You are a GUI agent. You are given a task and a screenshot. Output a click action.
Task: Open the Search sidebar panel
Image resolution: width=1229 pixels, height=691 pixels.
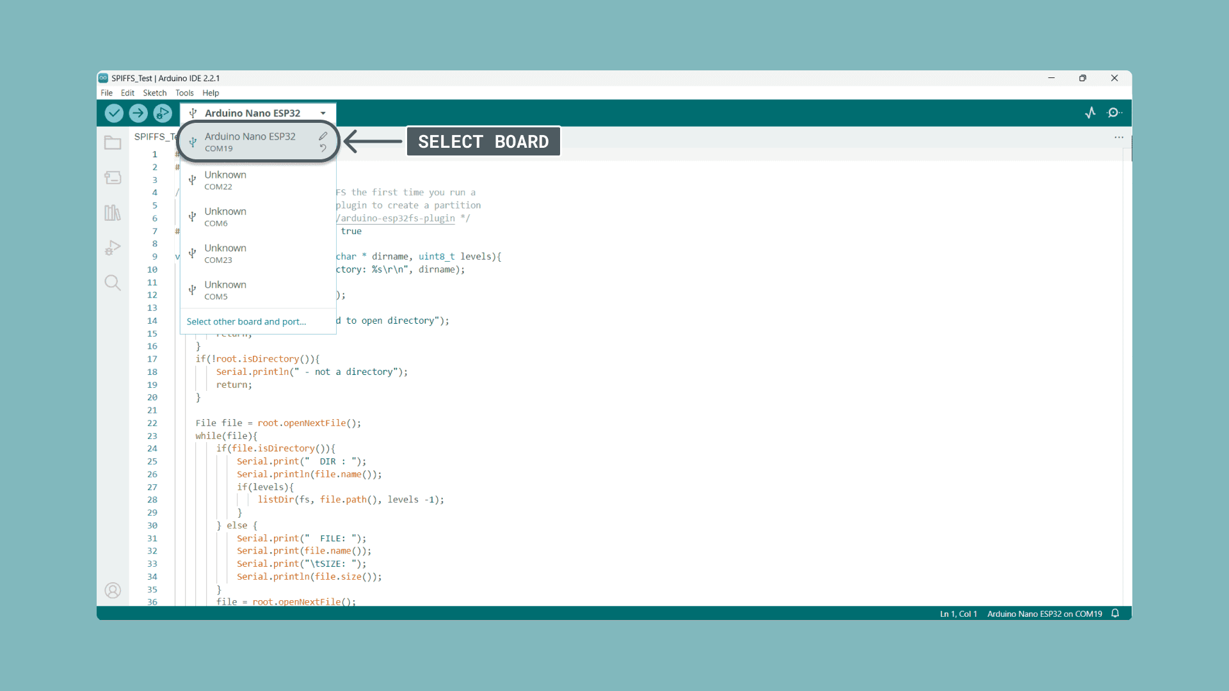coord(113,282)
